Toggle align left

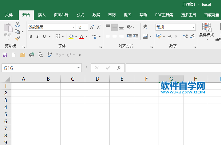click(x=108, y=36)
